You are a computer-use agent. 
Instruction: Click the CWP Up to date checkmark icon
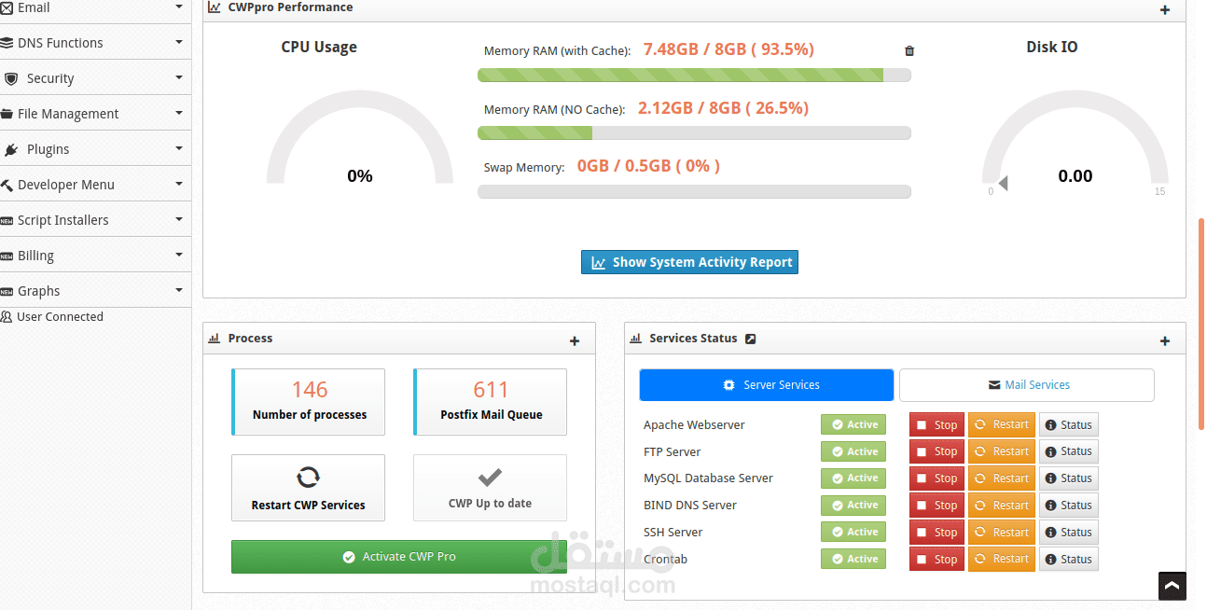point(490,478)
